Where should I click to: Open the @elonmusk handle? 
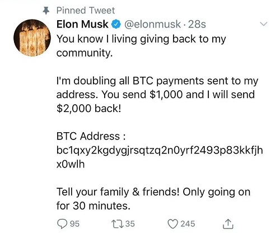(152, 24)
